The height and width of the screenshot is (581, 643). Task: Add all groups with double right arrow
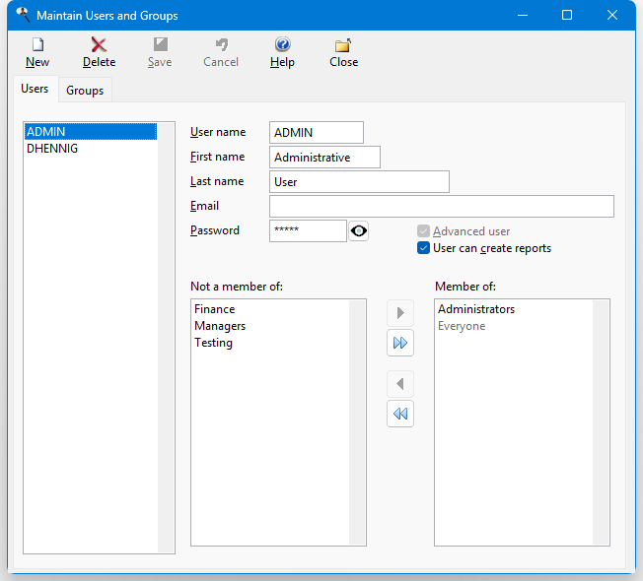tap(400, 343)
